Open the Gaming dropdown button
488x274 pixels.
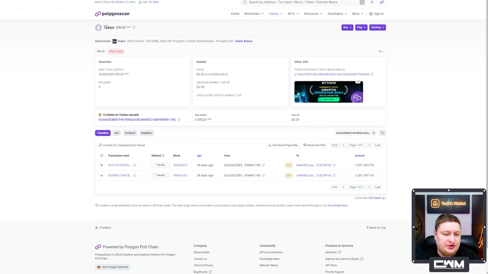[x=377, y=27]
